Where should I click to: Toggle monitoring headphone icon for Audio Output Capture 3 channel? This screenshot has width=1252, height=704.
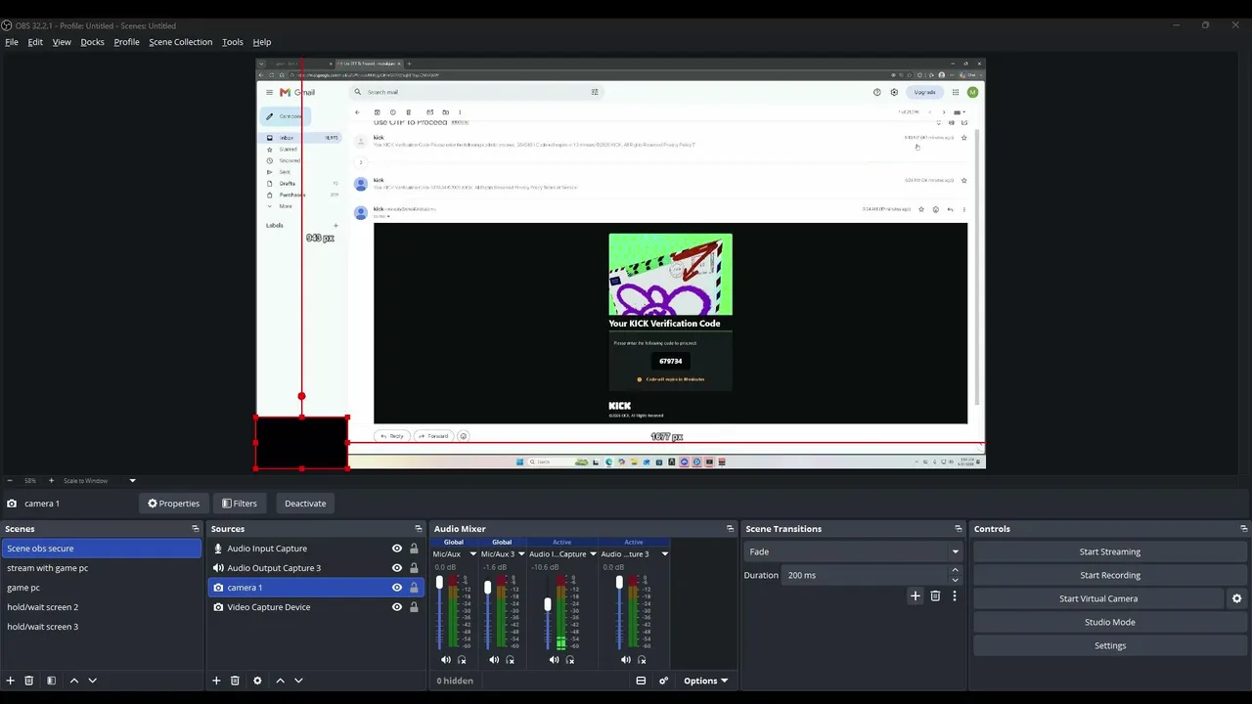(642, 660)
